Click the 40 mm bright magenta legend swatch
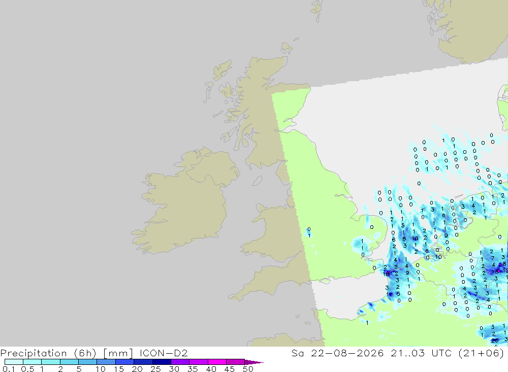Image resolution: width=508 pixels, height=372 pixels. coord(217,362)
